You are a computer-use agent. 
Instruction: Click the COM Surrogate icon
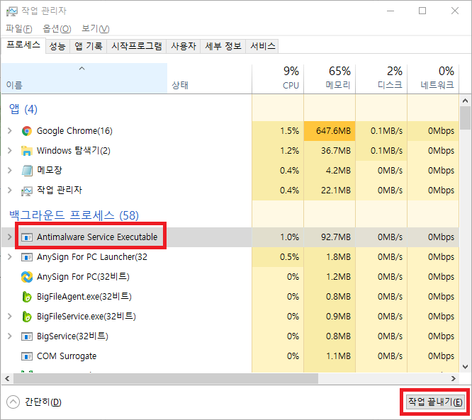[27, 356]
